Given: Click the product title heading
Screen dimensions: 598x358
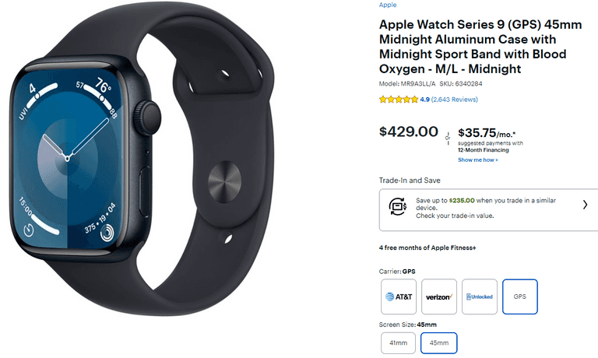Looking at the screenshot, I should pos(480,47).
